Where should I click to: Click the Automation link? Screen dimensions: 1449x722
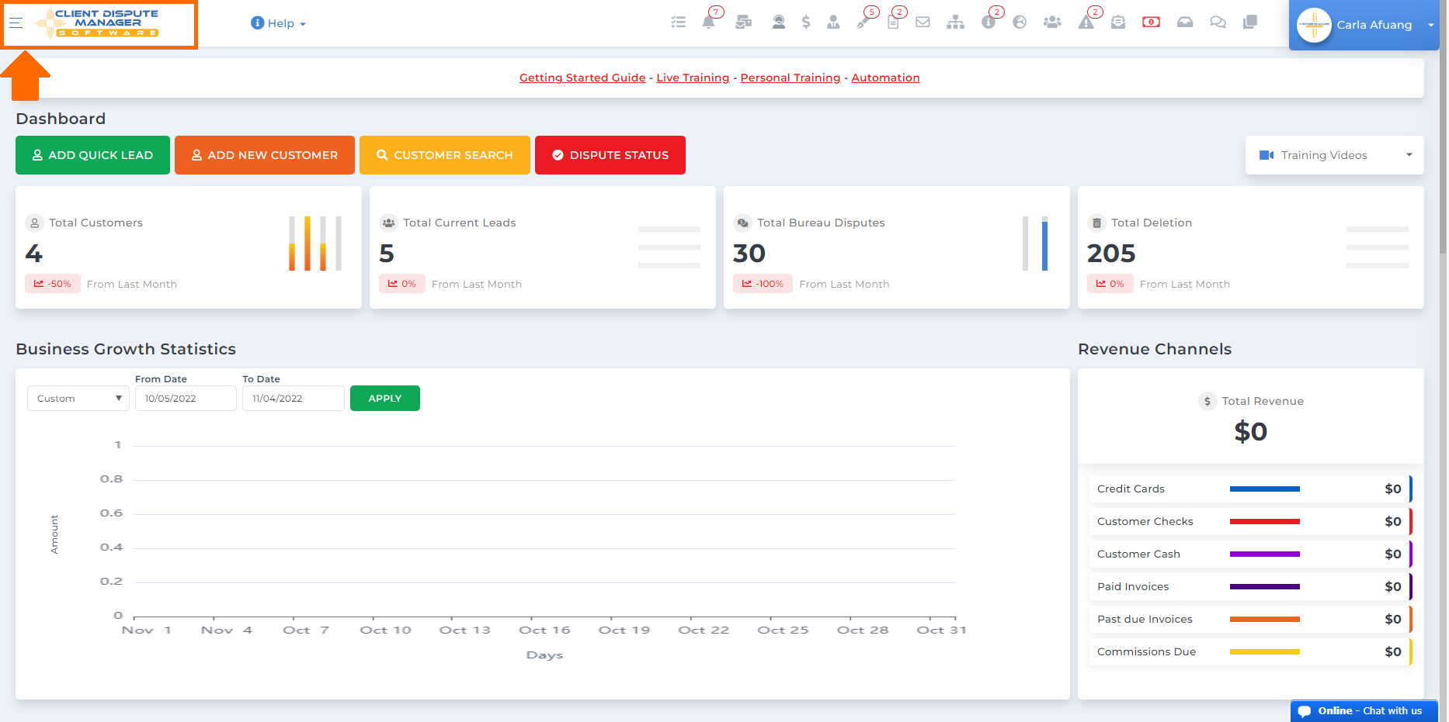pos(885,78)
